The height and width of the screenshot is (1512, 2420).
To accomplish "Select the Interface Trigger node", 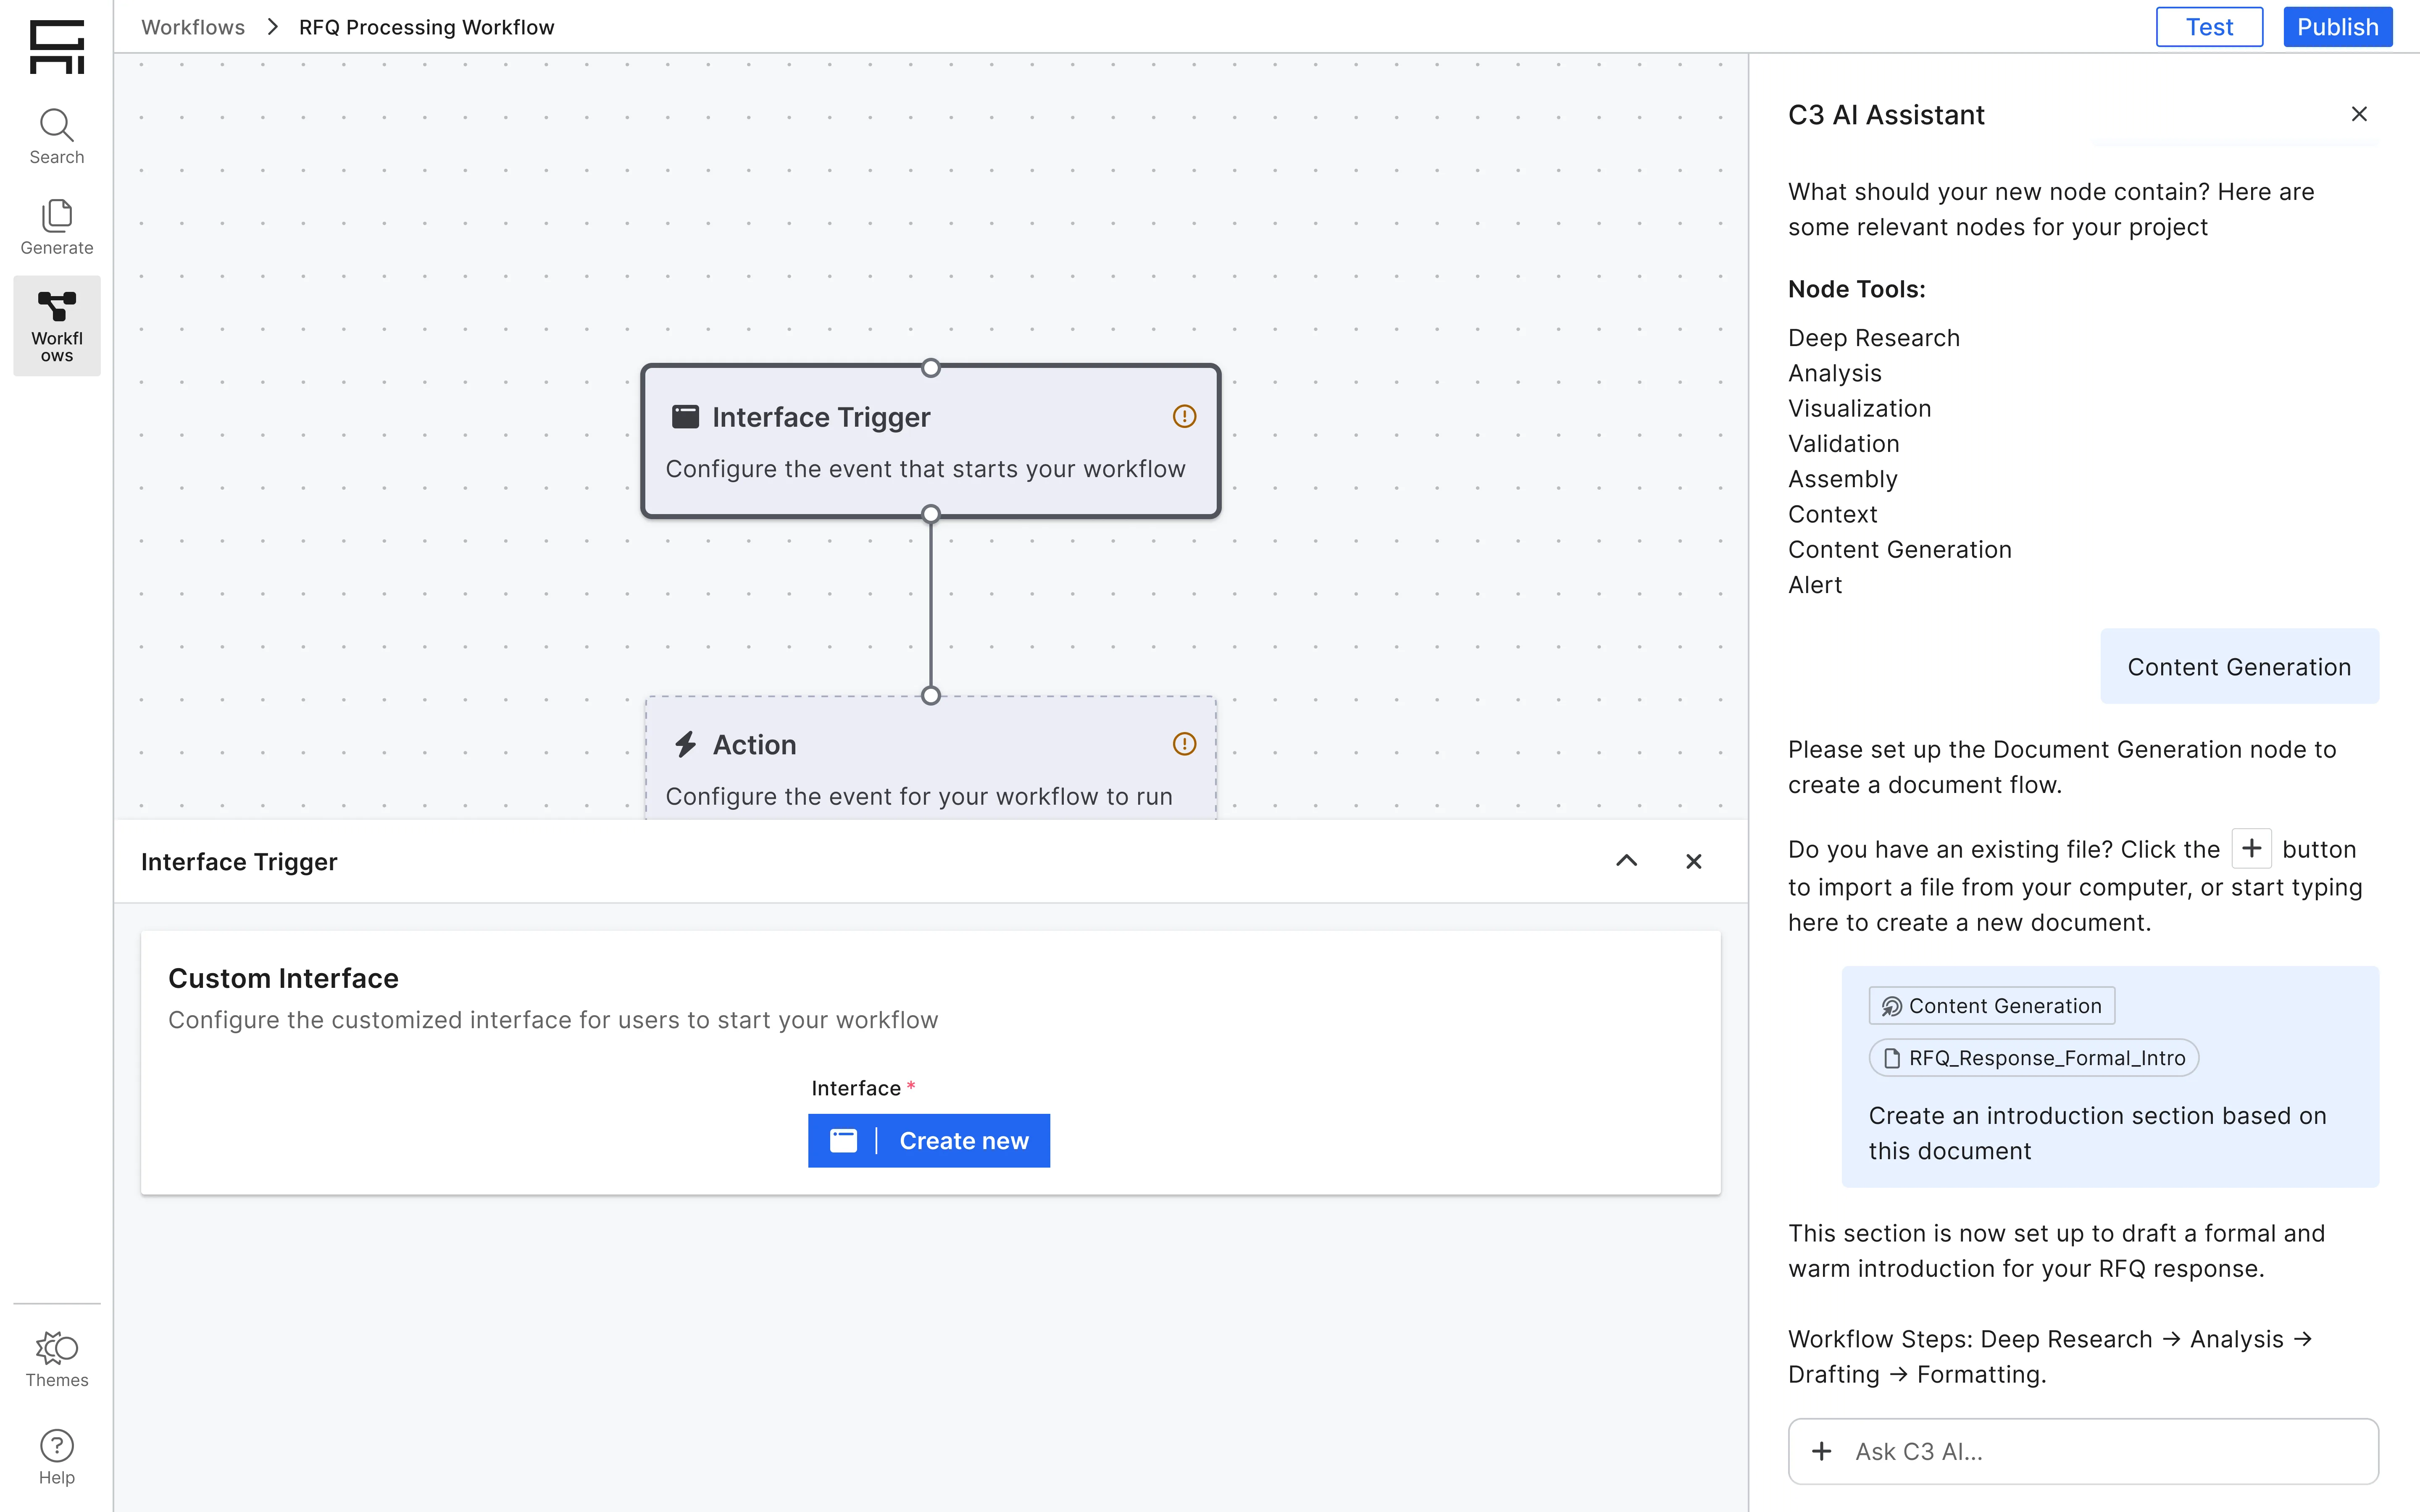I will point(930,441).
